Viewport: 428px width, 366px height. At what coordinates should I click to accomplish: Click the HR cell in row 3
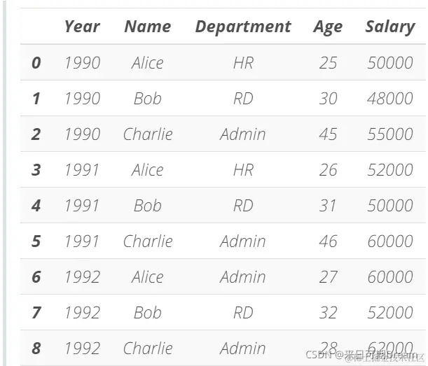click(x=243, y=170)
